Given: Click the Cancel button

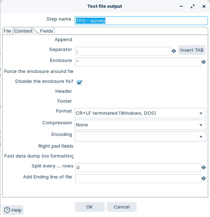Looking at the screenshot, I should pos(122,207).
